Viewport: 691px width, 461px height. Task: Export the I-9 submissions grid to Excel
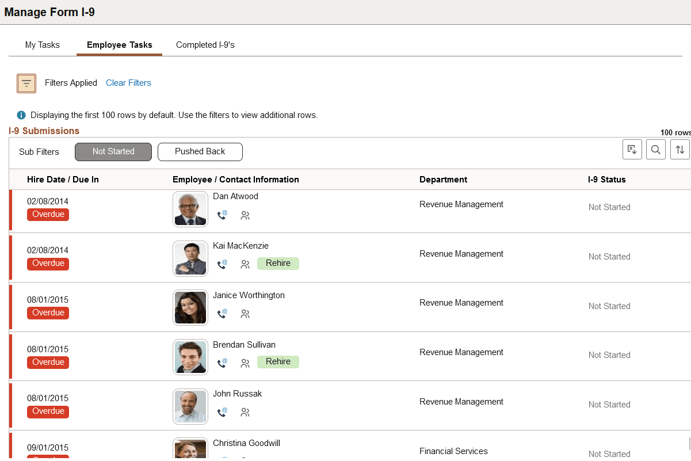pyautogui.click(x=632, y=149)
